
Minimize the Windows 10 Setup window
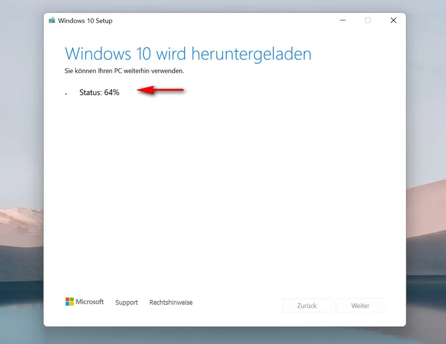tap(343, 20)
